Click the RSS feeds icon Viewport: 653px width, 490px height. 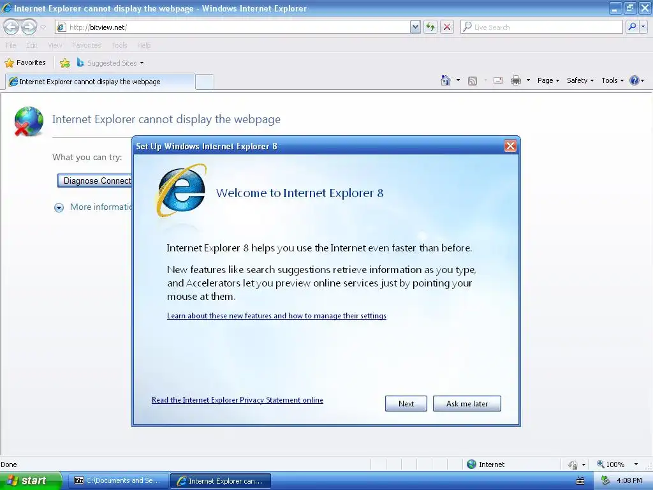pyautogui.click(x=473, y=81)
